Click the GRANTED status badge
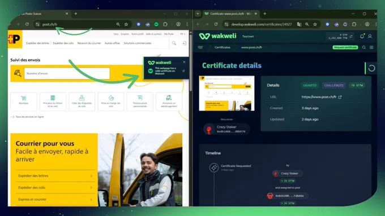385x216 pixels. [x=310, y=85]
